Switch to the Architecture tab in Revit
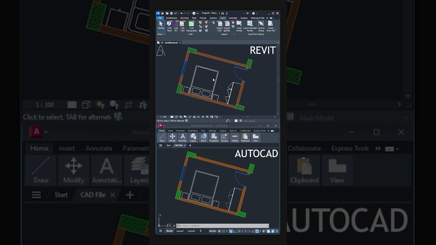This screenshot has height=245, width=436. (171, 18)
